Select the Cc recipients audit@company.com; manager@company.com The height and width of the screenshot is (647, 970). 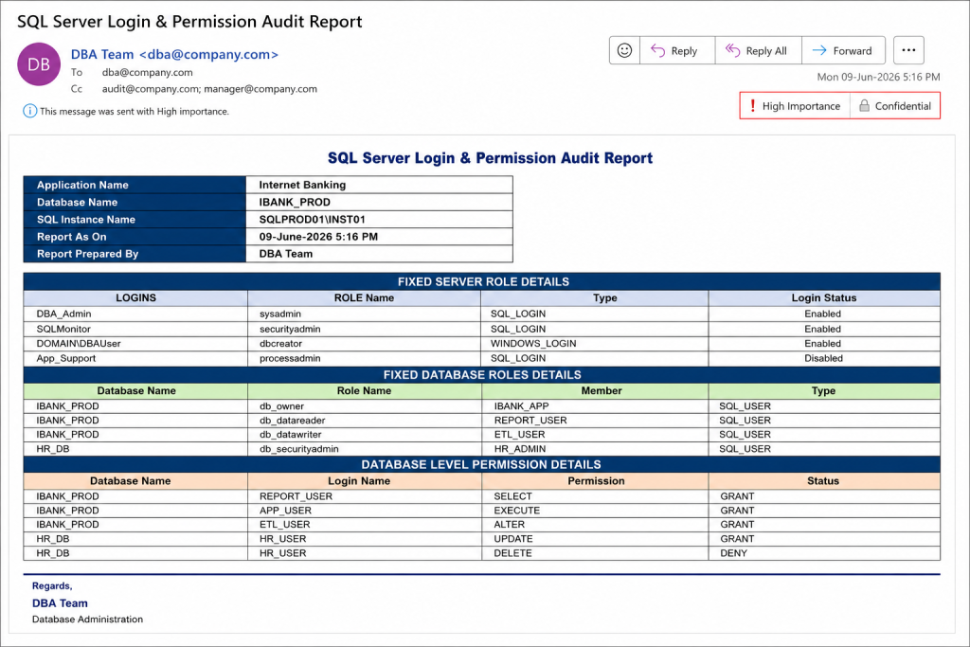209,89
